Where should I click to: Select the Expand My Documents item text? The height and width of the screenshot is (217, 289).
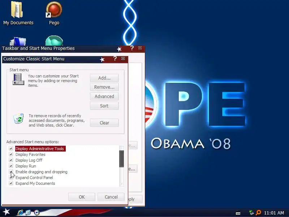click(35, 183)
